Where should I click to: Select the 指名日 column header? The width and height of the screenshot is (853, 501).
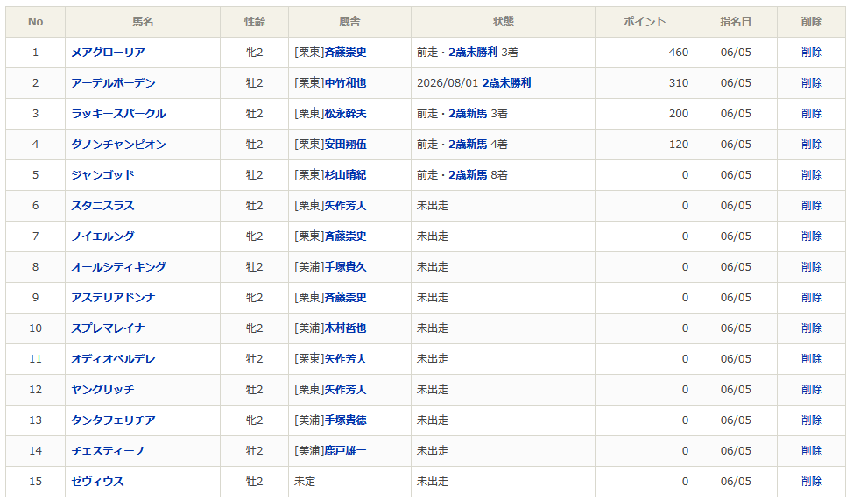(736, 22)
